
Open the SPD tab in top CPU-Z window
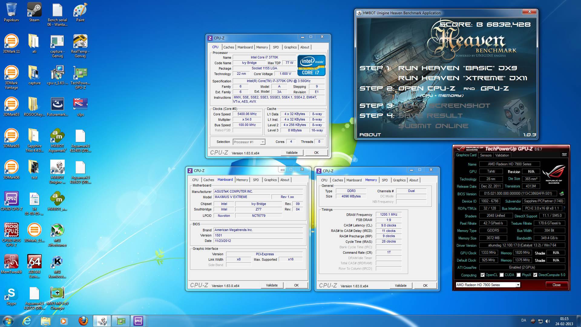[x=276, y=47]
